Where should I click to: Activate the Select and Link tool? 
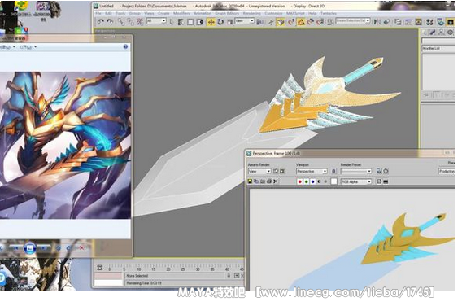pos(121,22)
